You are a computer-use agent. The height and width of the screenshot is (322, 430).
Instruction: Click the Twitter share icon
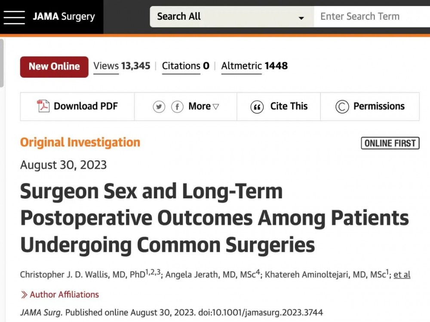coord(159,106)
